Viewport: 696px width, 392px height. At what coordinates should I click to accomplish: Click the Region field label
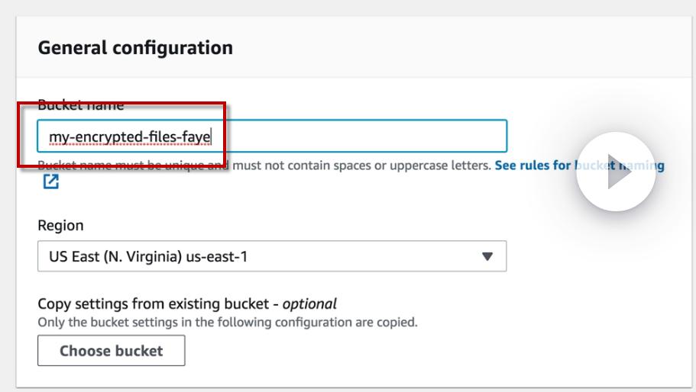pos(60,226)
